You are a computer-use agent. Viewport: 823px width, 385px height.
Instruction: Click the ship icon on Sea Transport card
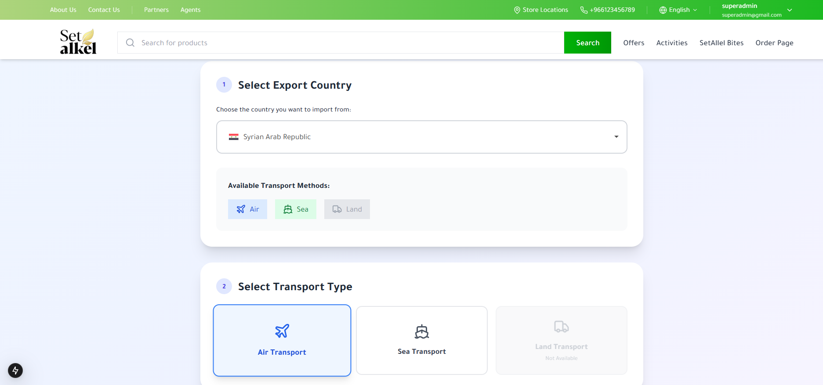pos(422,331)
